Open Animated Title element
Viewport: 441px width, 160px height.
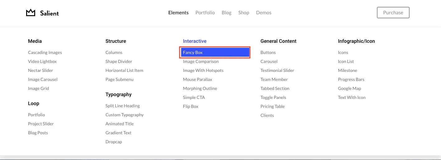tap(120, 124)
